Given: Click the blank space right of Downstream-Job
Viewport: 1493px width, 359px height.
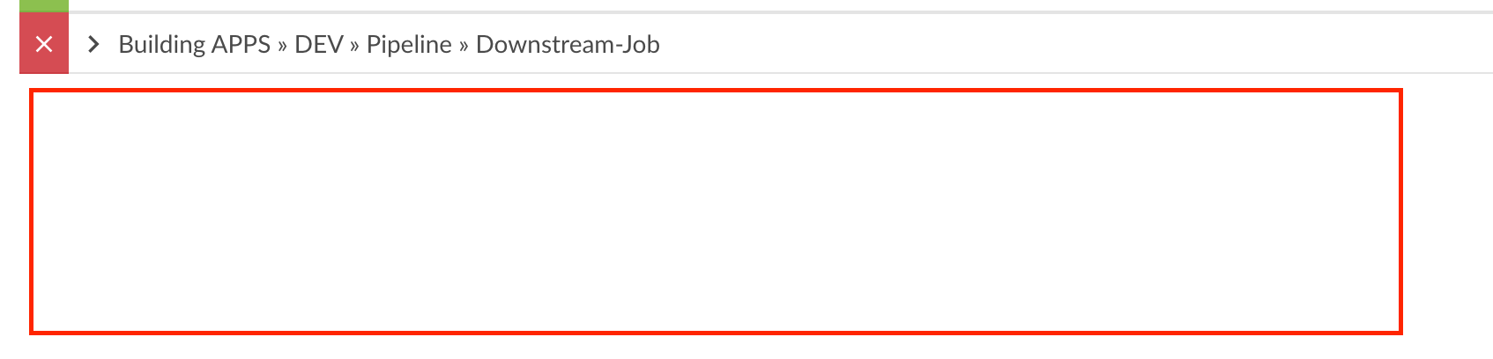Looking at the screenshot, I should pyautogui.click(x=1058, y=44).
